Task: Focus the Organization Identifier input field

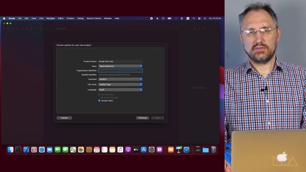Action: pyautogui.click(x=120, y=71)
